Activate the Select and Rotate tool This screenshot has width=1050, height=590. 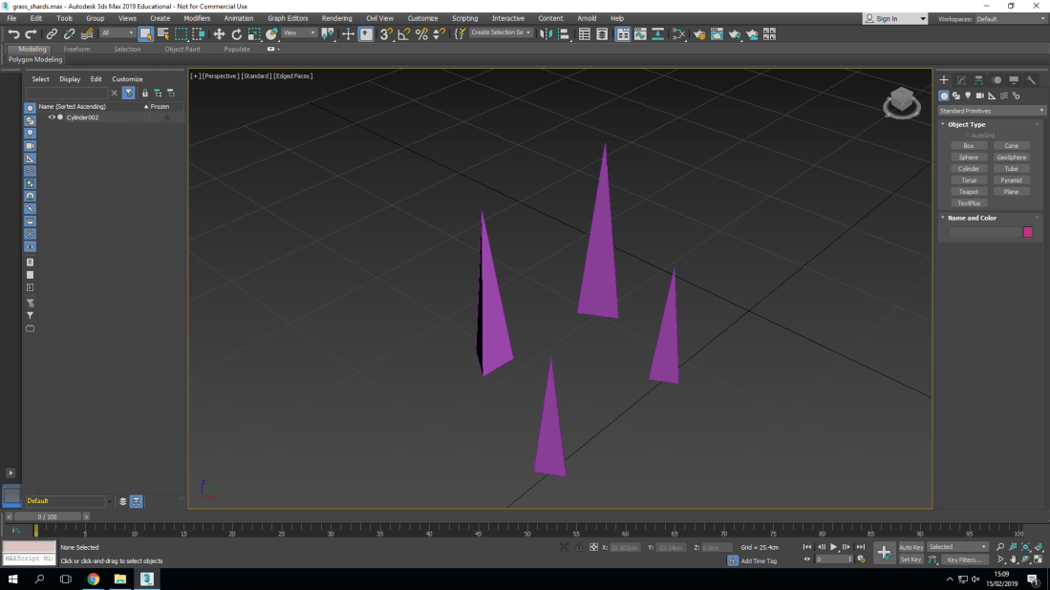pos(236,34)
